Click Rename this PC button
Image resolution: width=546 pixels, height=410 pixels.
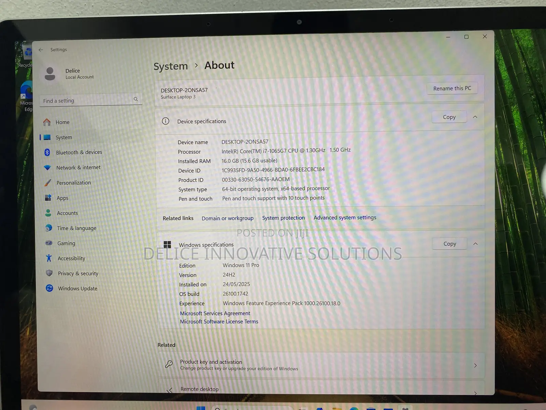coord(452,88)
